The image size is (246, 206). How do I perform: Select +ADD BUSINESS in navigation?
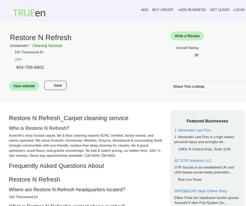192,10
